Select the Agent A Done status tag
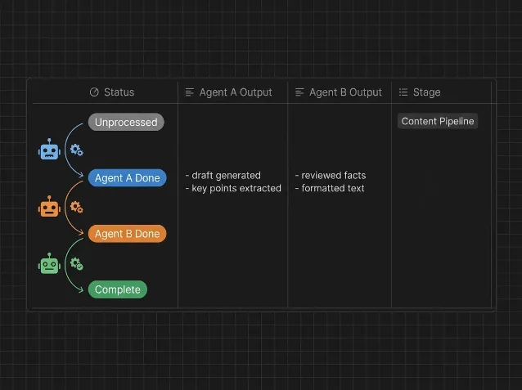This screenshot has width=522, height=390. click(x=127, y=178)
